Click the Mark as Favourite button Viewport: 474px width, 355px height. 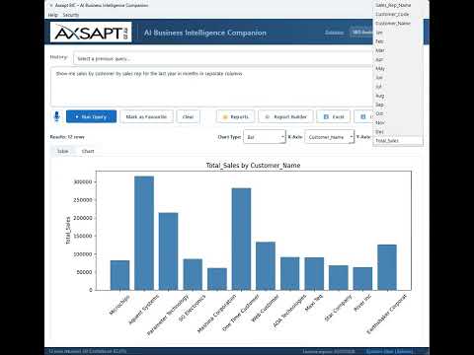[x=146, y=116]
